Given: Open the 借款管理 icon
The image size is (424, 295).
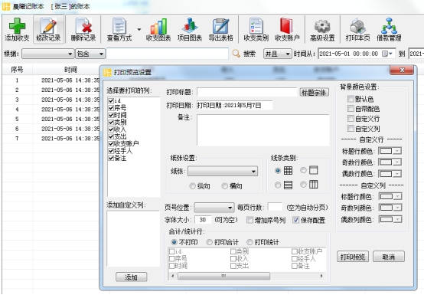Looking at the screenshot, I should (x=389, y=26).
